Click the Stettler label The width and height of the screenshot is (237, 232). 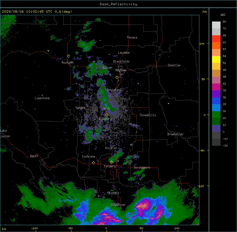(174, 65)
